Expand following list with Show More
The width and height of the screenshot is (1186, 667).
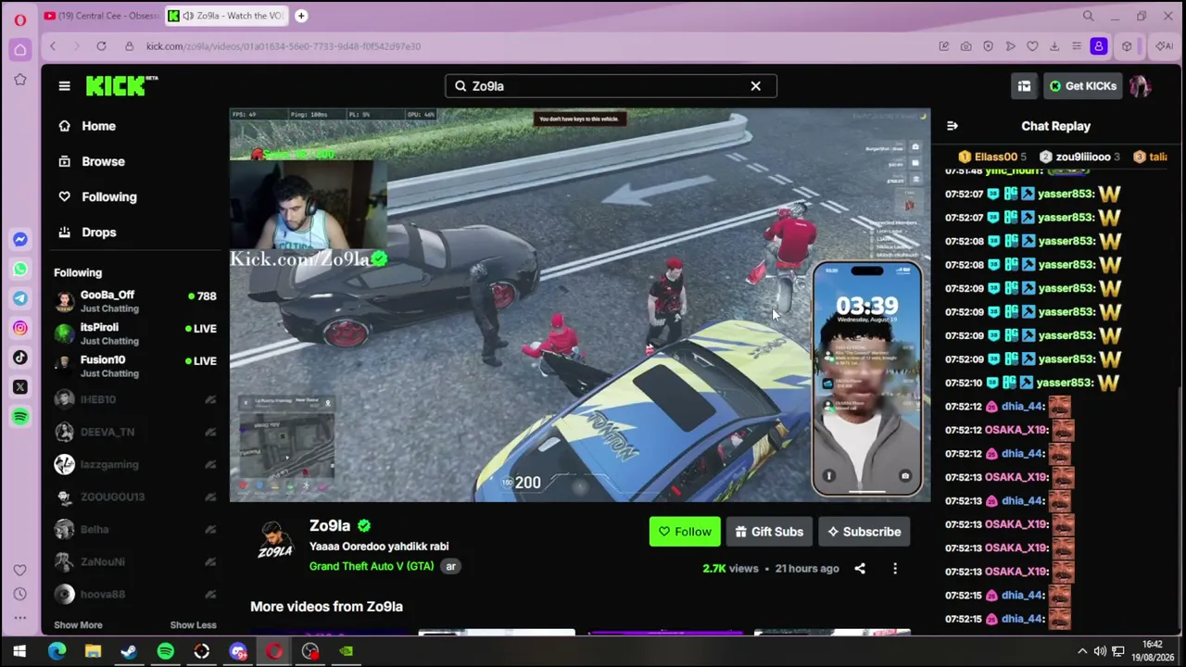pyautogui.click(x=78, y=625)
